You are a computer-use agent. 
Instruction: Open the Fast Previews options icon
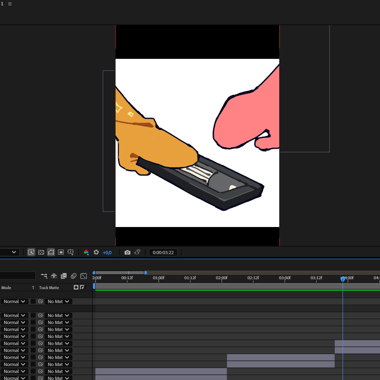[31, 252]
